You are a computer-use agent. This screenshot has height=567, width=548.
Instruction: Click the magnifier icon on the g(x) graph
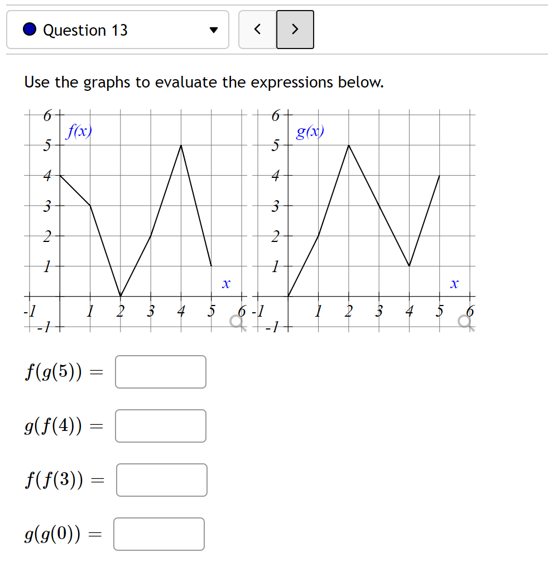[x=464, y=322]
